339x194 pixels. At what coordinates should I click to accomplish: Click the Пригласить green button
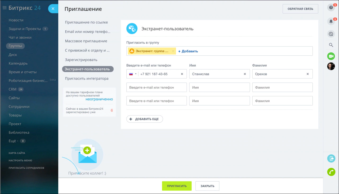pos(176,186)
